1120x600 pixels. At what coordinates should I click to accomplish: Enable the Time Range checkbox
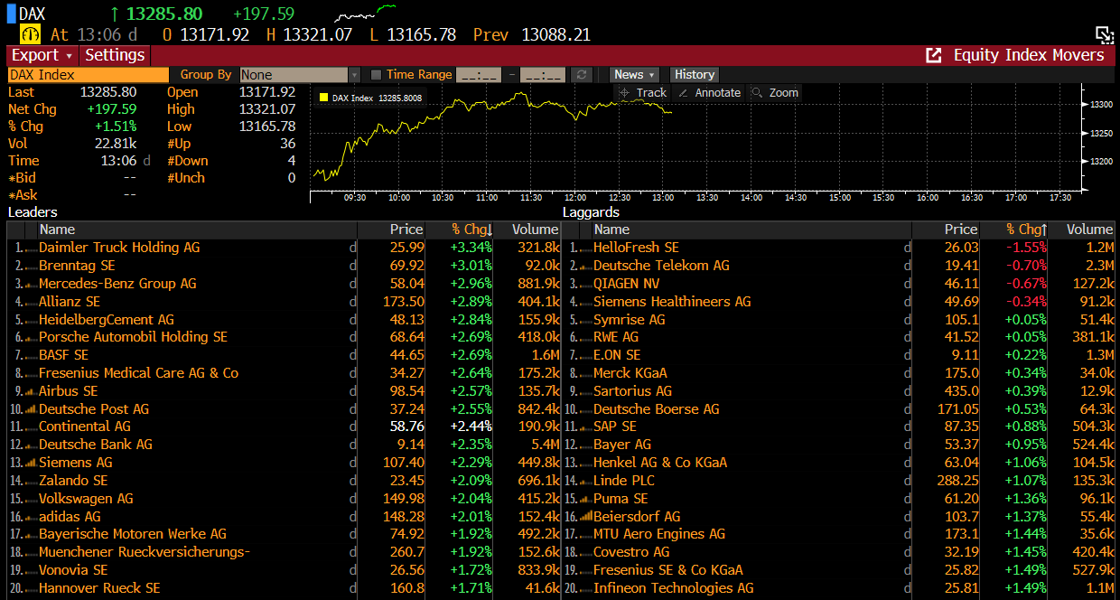(377, 75)
